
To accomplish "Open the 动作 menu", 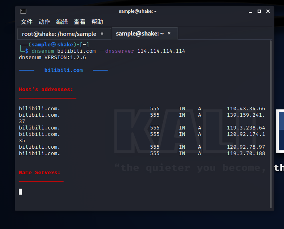I will [44, 22].
